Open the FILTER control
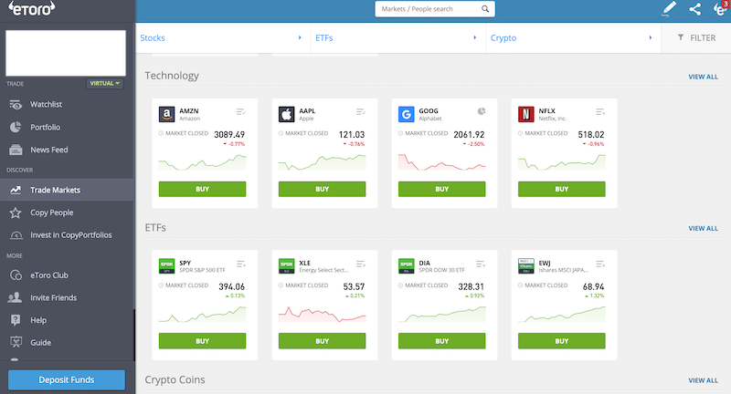 tap(696, 38)
